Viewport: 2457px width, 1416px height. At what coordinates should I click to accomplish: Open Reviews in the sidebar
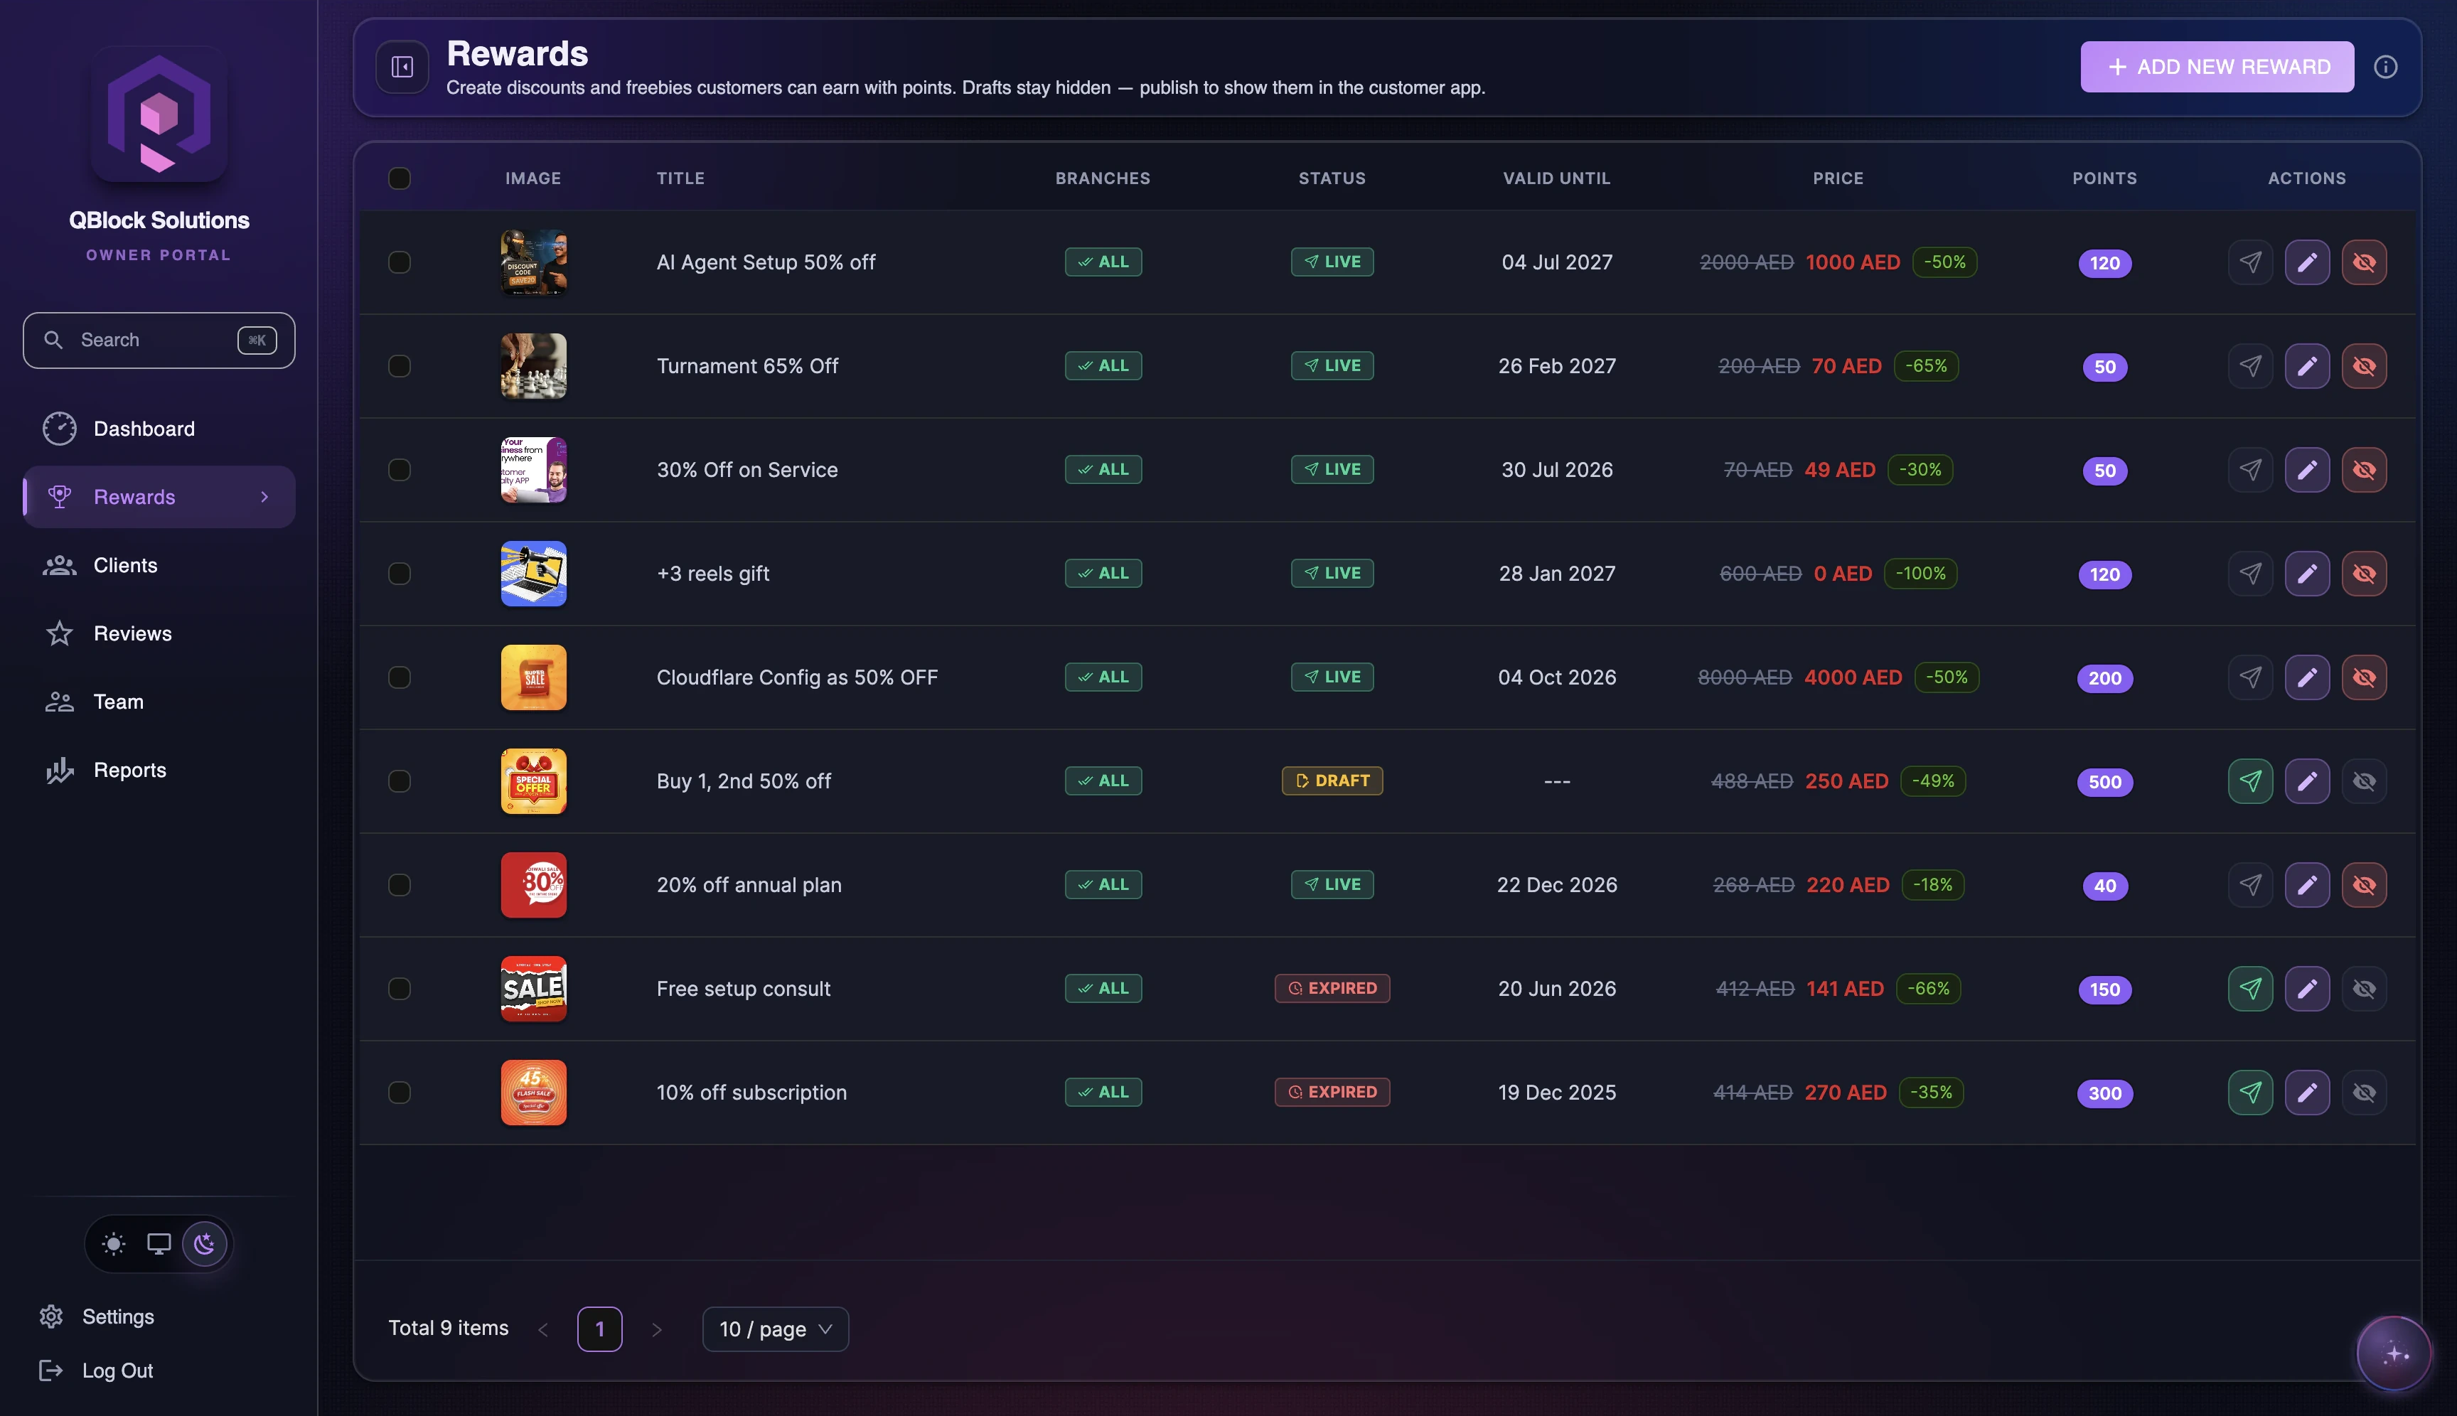pos(159,633)
